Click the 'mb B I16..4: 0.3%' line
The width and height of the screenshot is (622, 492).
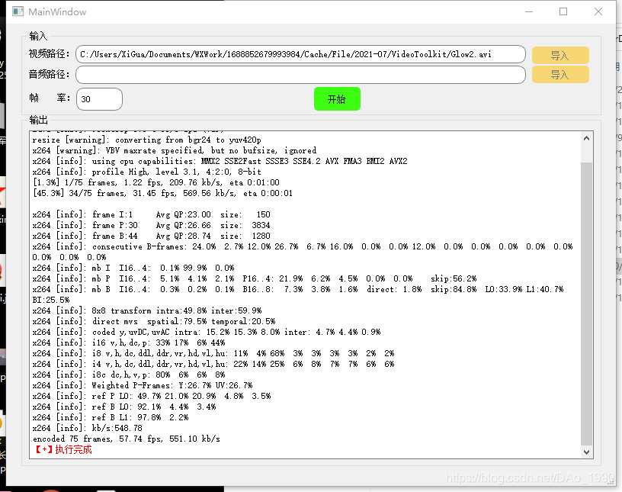click(x=298, y=290)
